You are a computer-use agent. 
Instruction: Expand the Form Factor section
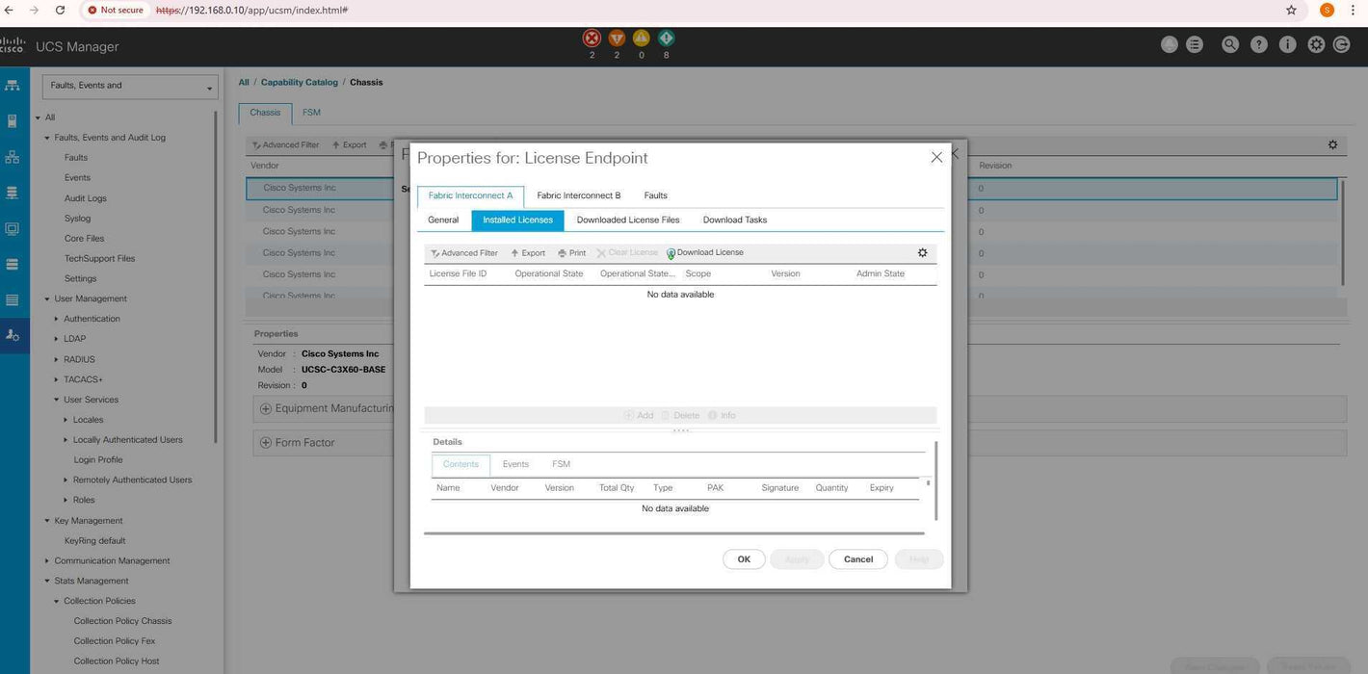point(266,443)
